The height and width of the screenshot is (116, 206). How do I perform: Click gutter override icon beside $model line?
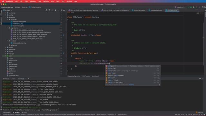[64, 35]
